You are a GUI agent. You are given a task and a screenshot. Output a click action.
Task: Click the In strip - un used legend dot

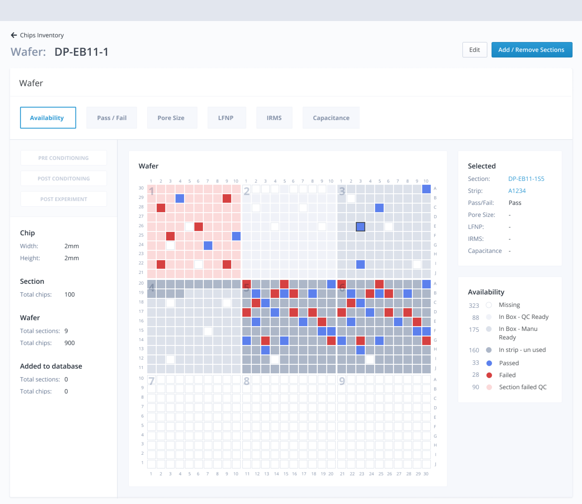[x=489, y=350]
